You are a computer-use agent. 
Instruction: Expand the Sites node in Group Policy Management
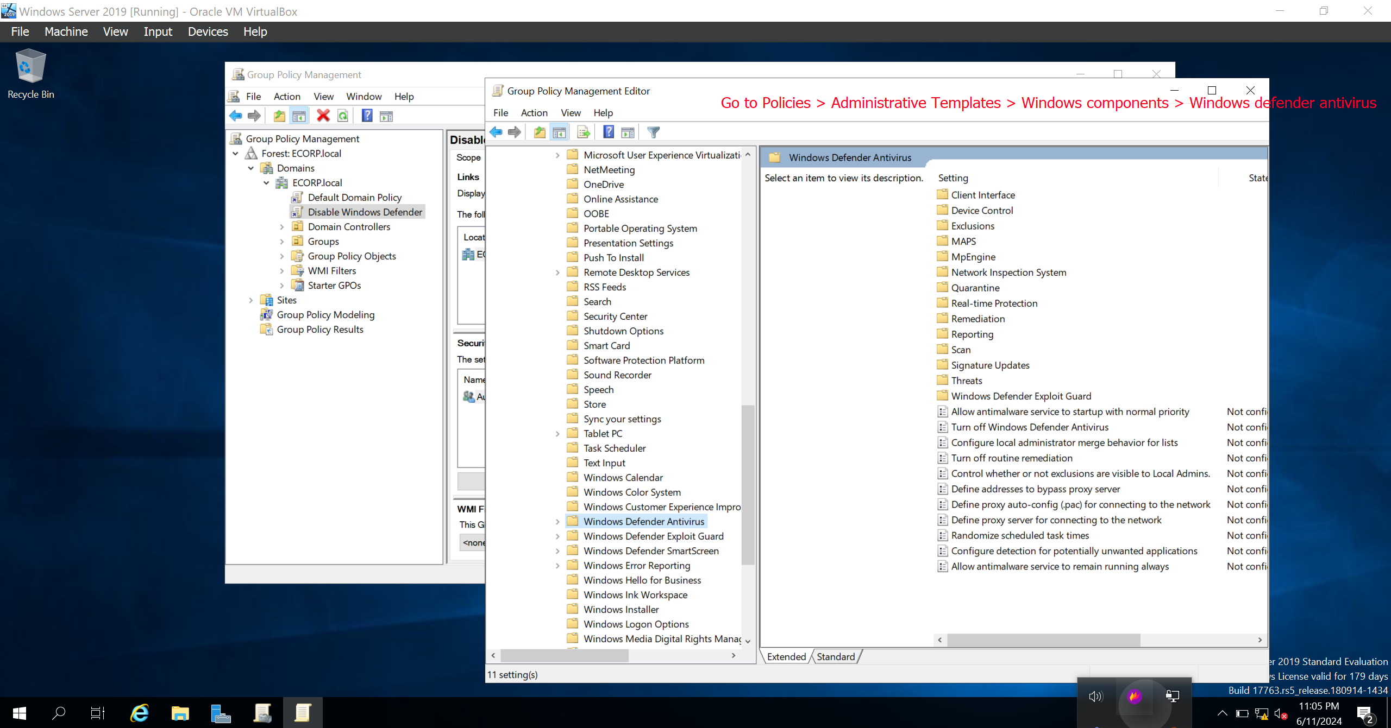tap(250, 300)
